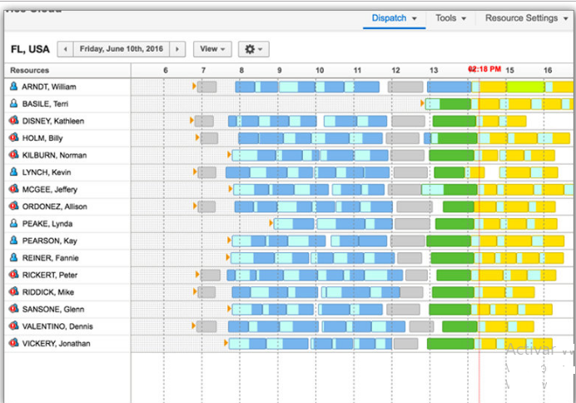Open the Tools menu
Viewport: 576px width, 403px height.
450,18
